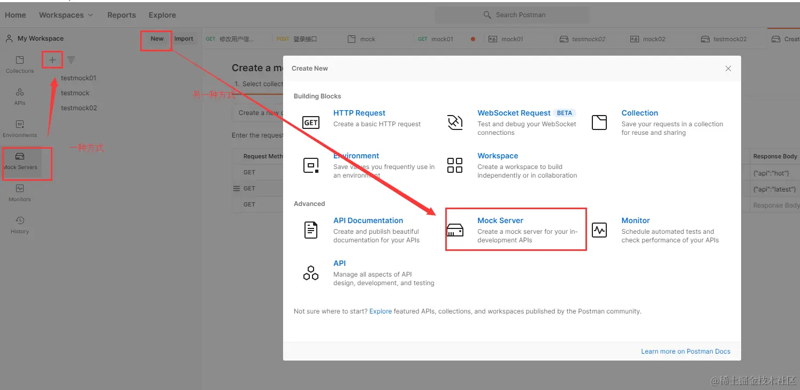This screenshot has height=390, width=800.
Task: Close the Create New dialog
Action: 728,68
